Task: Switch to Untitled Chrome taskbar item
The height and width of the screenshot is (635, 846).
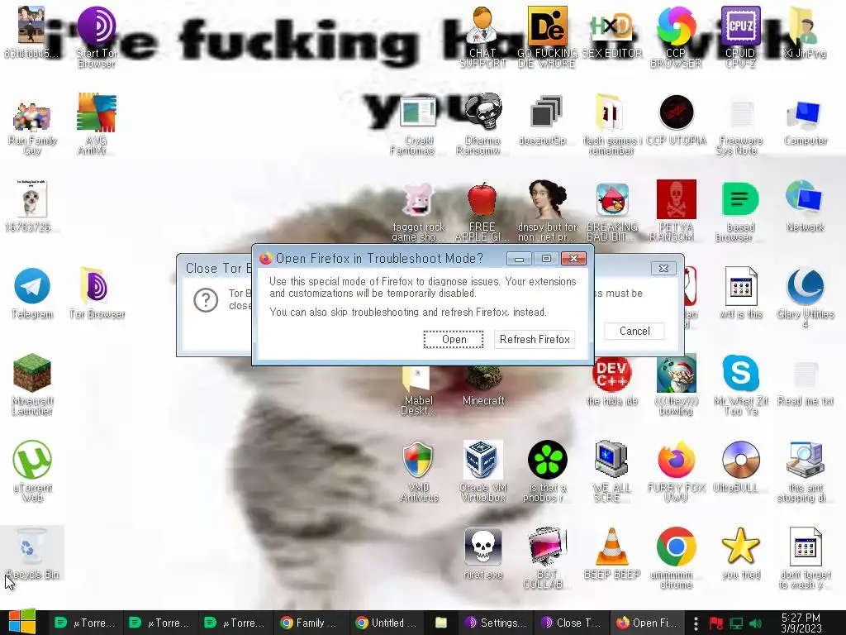Action: pyautogui.click(x=387, y=623)
